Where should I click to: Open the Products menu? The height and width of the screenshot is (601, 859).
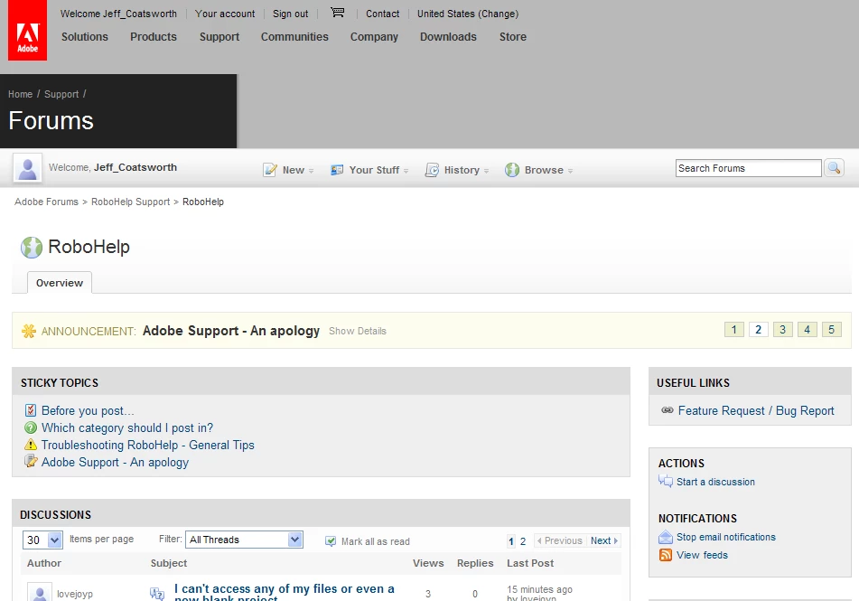coord(154,37)
